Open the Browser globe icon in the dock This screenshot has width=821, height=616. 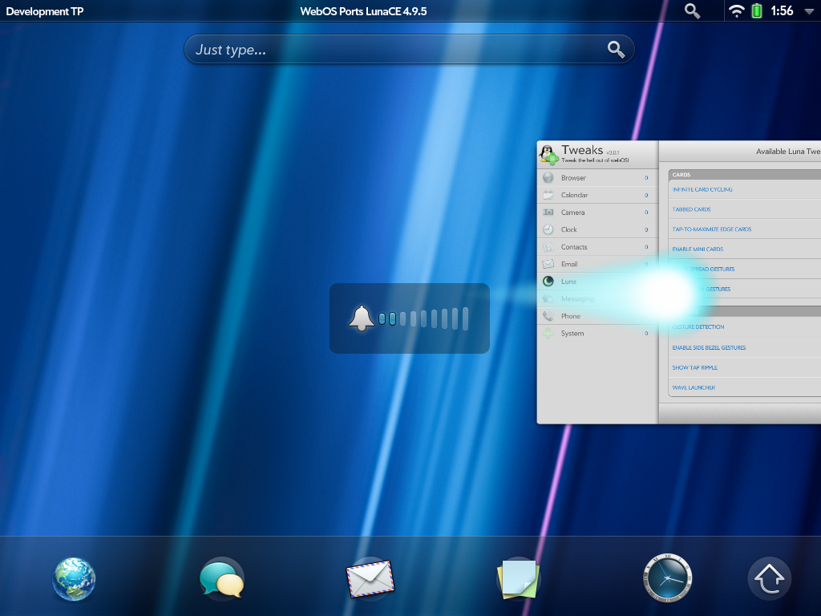click(75, 579)
